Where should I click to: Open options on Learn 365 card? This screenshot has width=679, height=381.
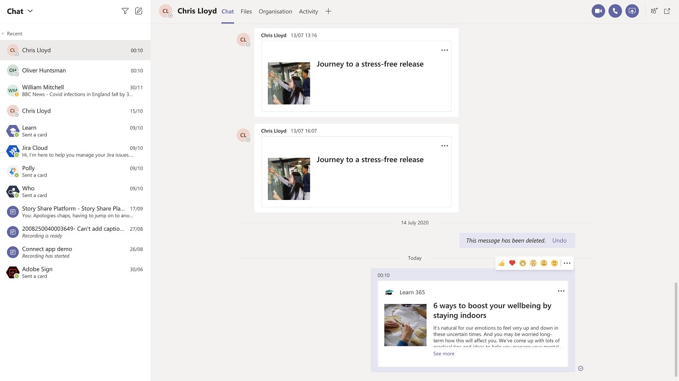[x=561, y=291]
